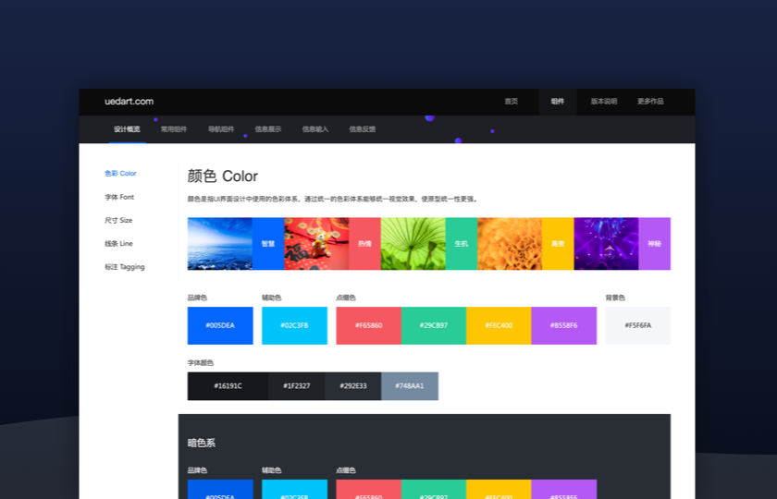This screenshot has height=499, width=777.
Task: Open the 信息输入 tab
Action: (315, 129)
